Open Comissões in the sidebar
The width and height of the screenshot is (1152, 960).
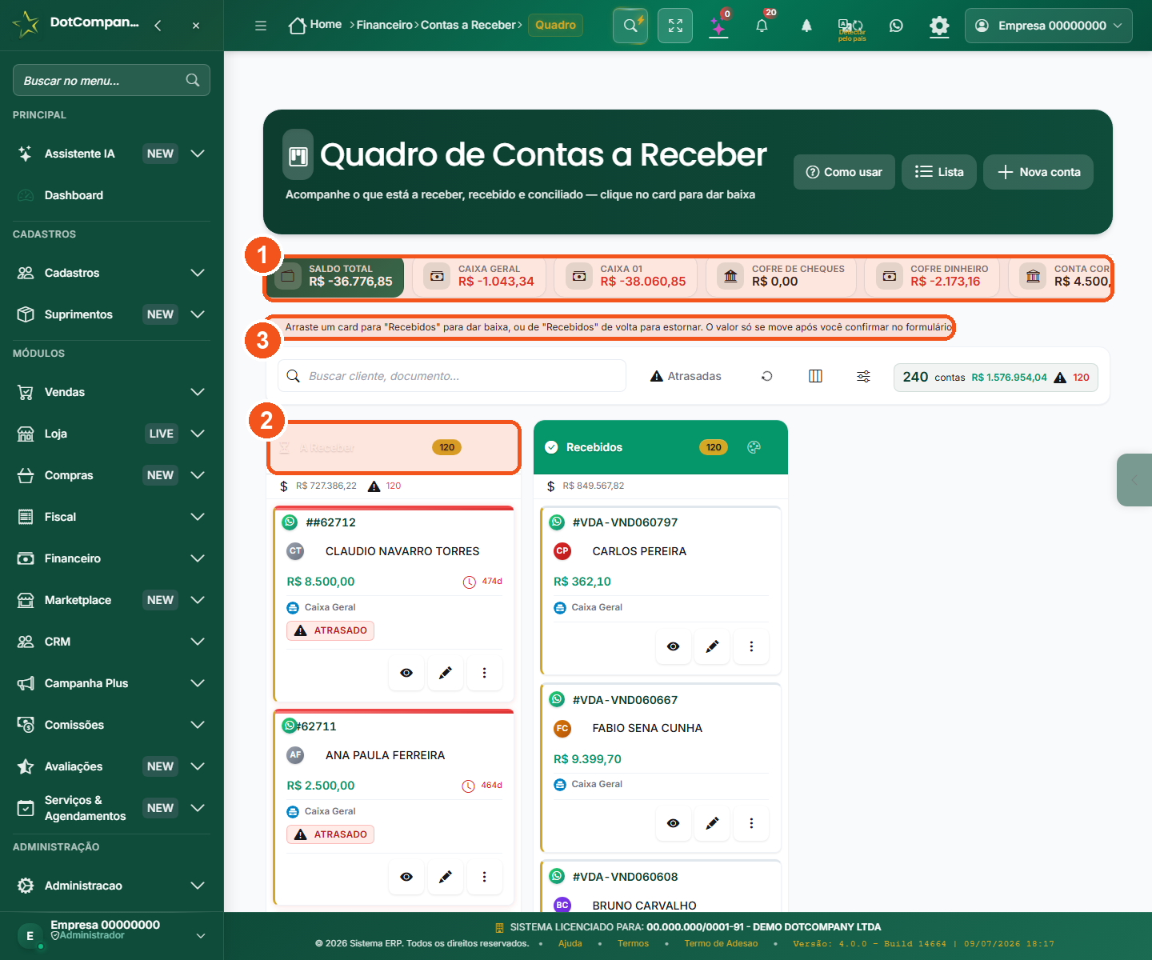111,725
